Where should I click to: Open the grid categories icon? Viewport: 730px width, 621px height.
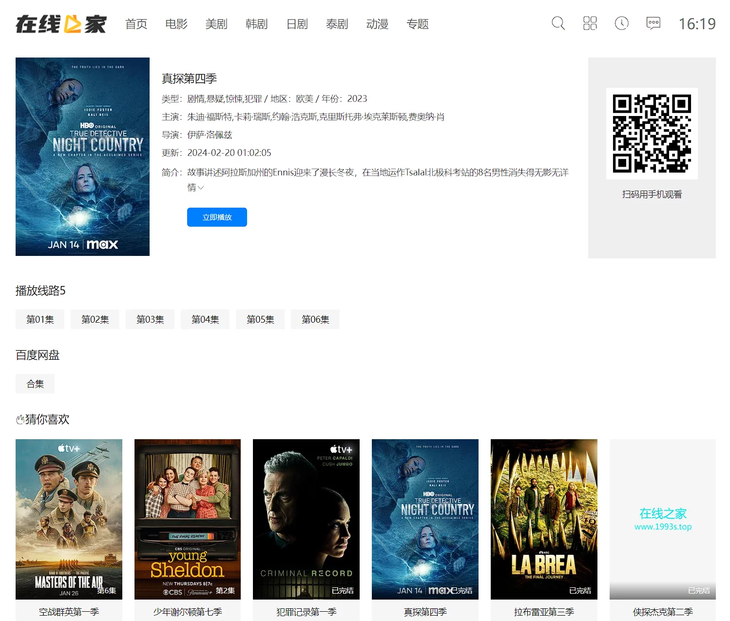(x=590, y=23)
